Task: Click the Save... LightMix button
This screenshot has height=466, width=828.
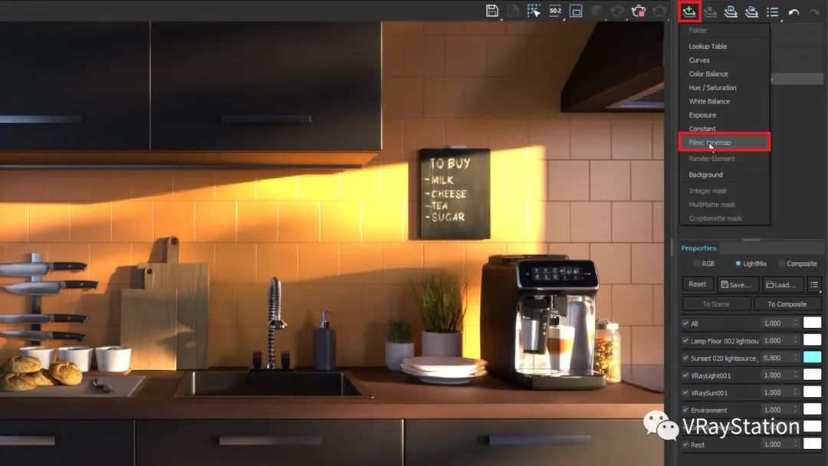Action: coord(738,284)
